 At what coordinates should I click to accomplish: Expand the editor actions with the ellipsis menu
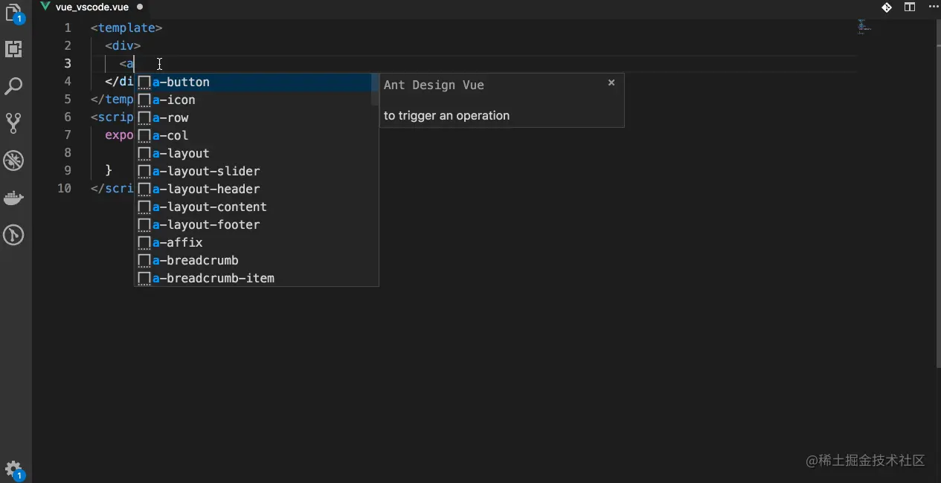pos(933,7)
